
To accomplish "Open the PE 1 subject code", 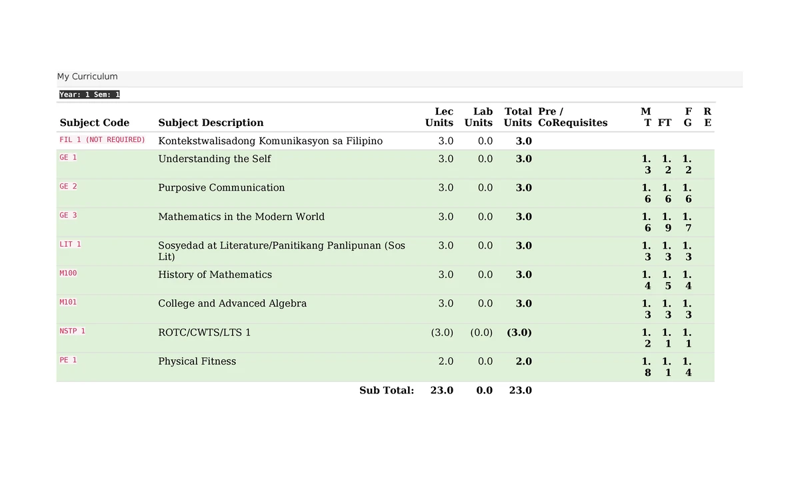I will click(x=68, y=360).
